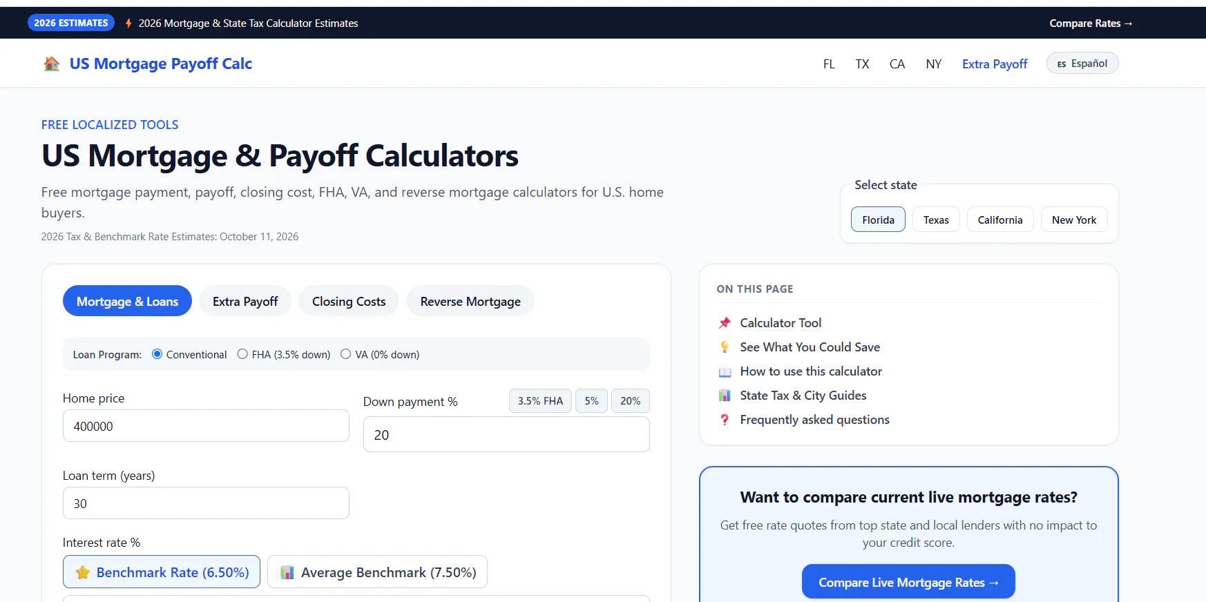This screenshot has height=602, width=1206.
Task: Go to How to use this calculator link
Action: [x=811, y=371]
